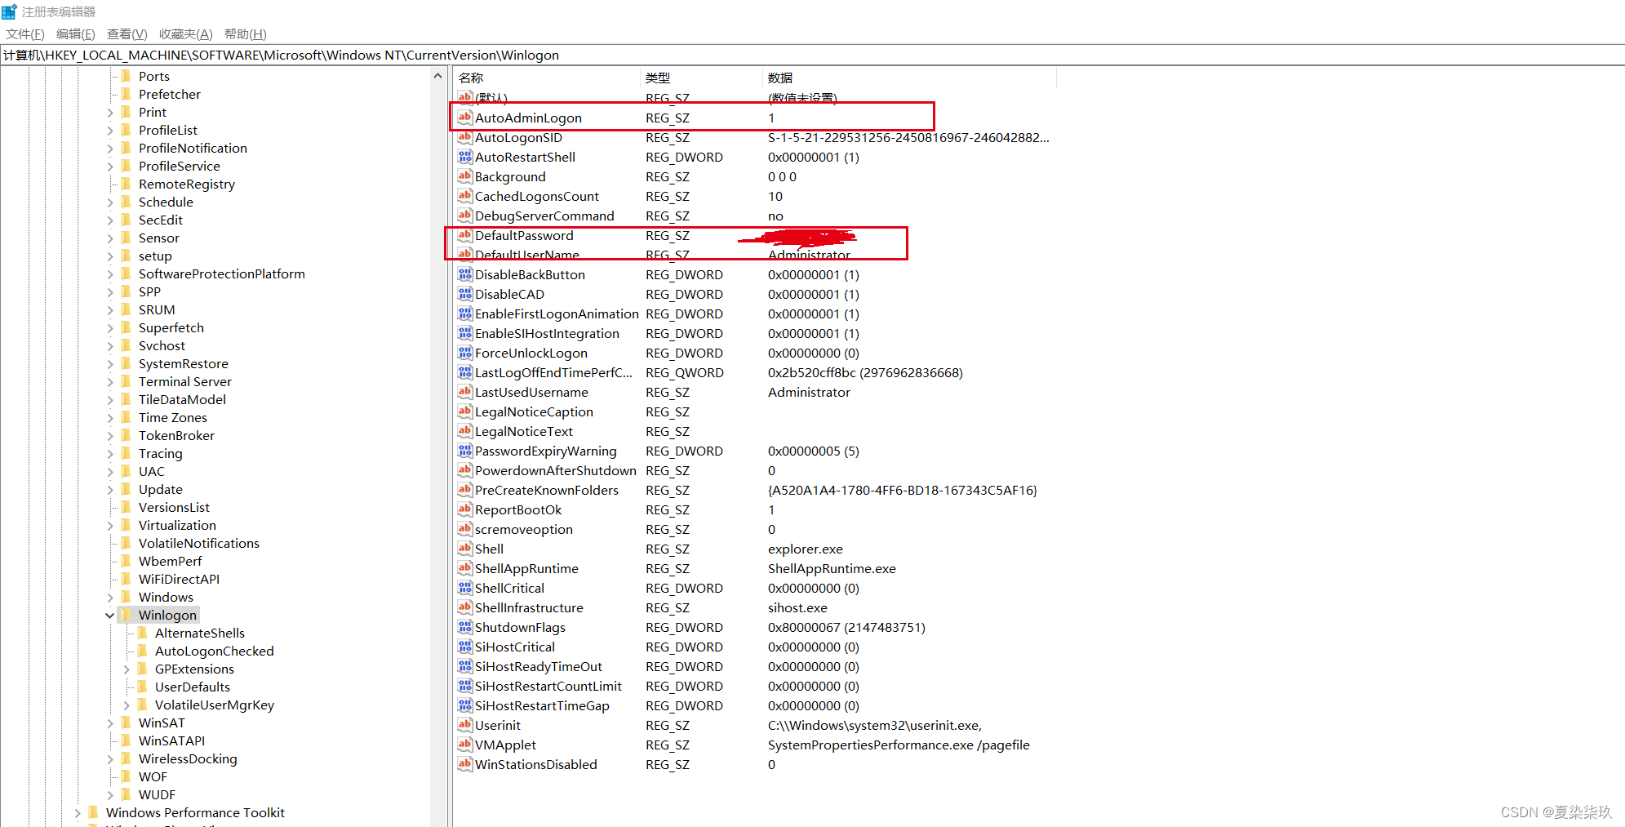Screen dimensions: 1625x827
Task: Click the sihost.exe data cell
Action: pos(797,607)
